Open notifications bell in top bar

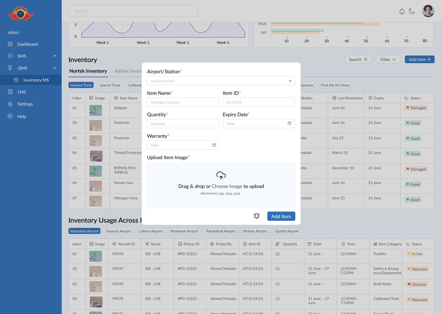click(x=402, y=11)
